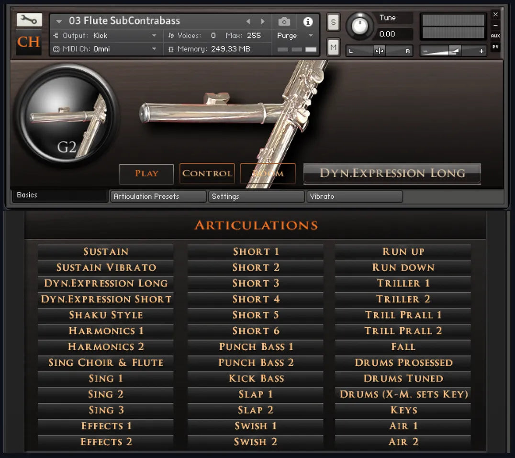Viewport: 515px width, 458px height.
Task: Click the AUX button
Action: pyautogui.click(x=495, y=36)
